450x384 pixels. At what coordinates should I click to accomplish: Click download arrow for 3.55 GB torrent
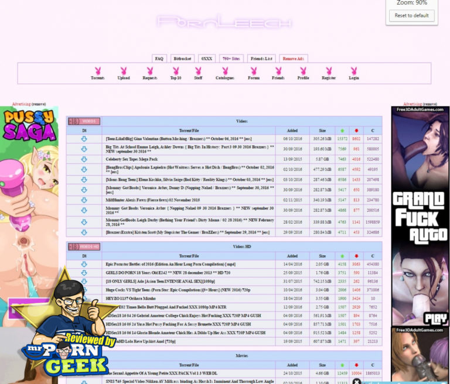click(x=84, y=299)
